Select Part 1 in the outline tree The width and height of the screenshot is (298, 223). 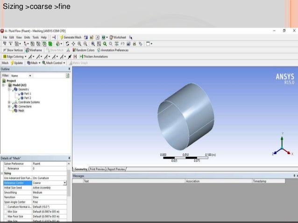coord(26,94)
